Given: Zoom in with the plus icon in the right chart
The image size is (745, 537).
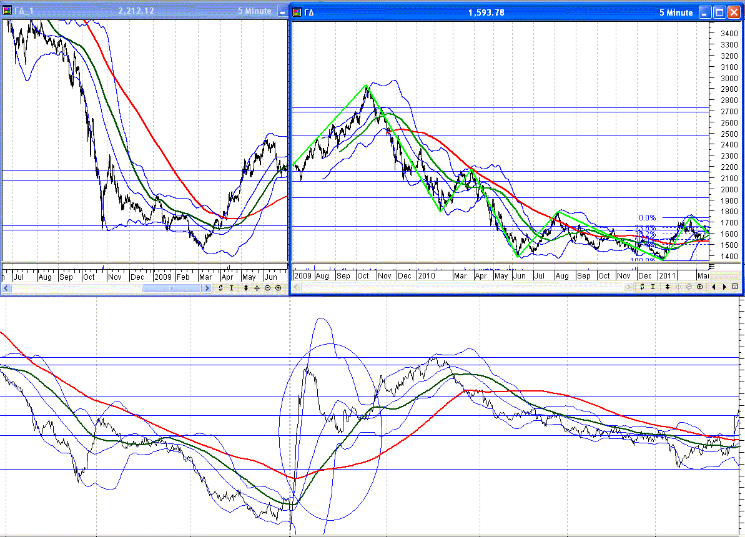Looking at the screenshot, I should coord(699,287).
